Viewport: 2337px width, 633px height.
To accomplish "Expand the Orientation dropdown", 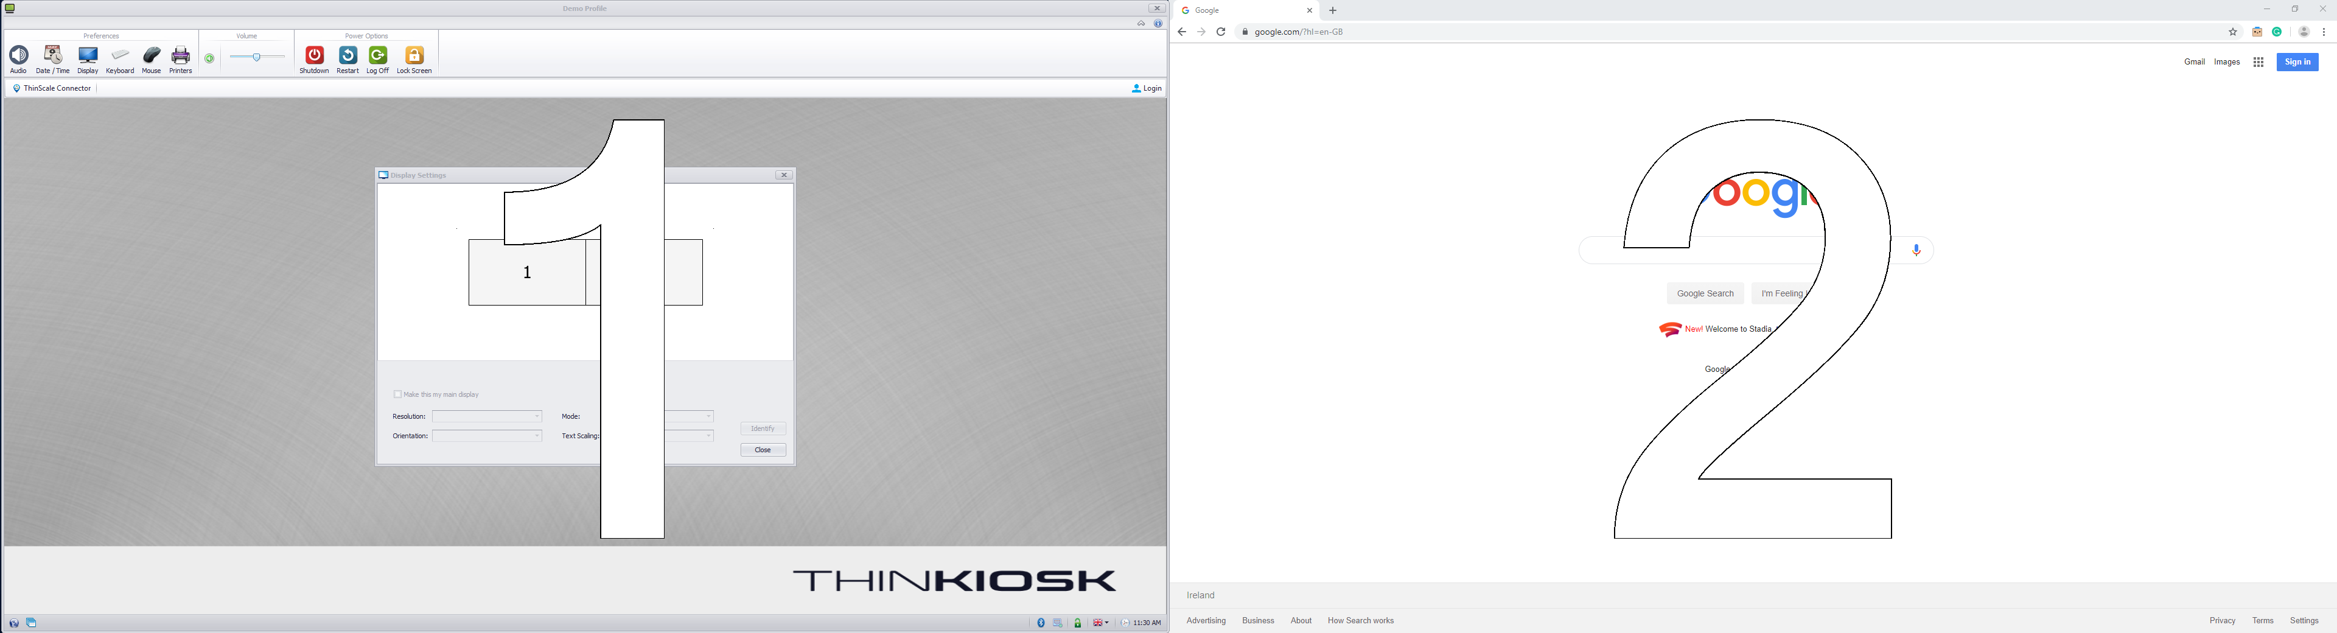I will point(487,436).
